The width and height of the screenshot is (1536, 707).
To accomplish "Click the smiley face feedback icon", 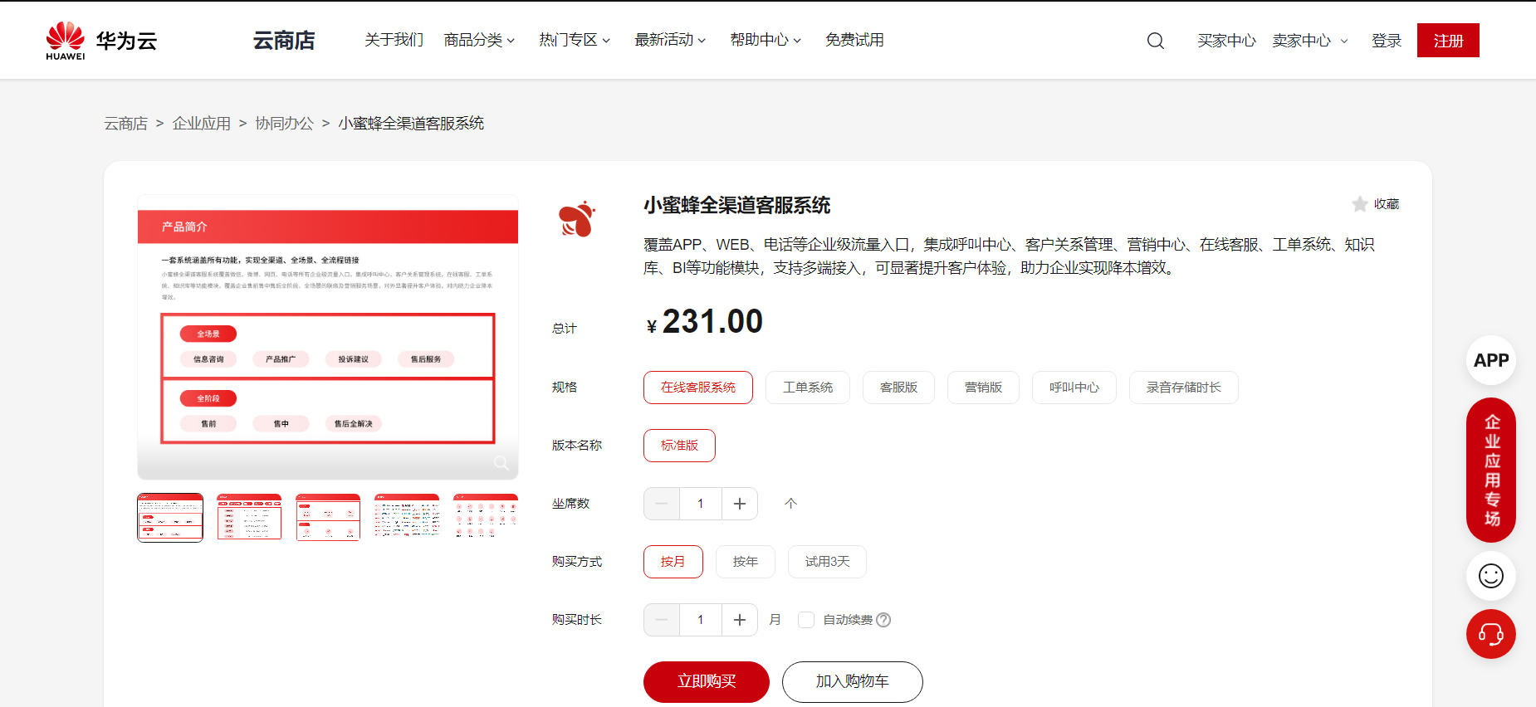I will coord(1490,576).
